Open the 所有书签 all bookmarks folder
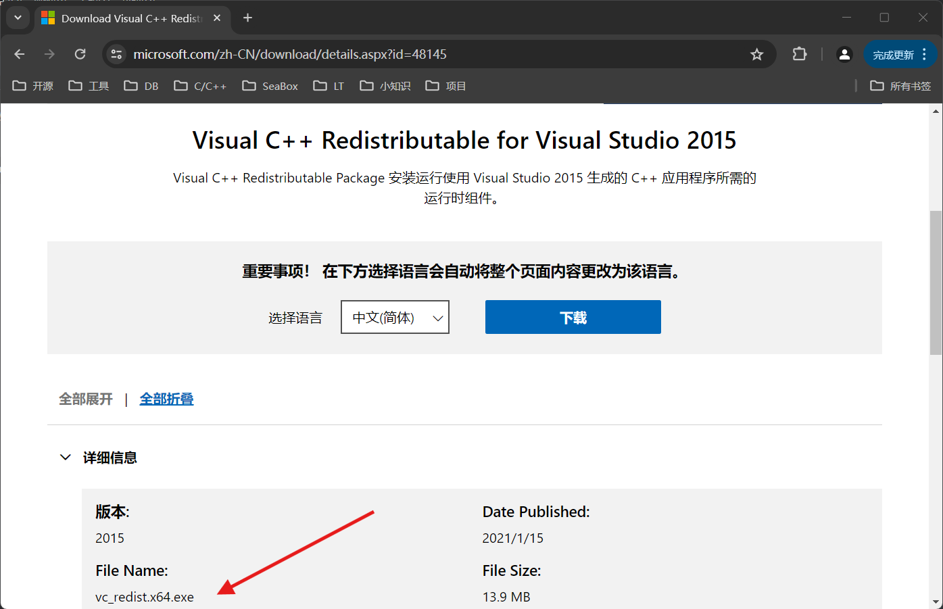Screen dimensions: 943x609 coord(900,86)
